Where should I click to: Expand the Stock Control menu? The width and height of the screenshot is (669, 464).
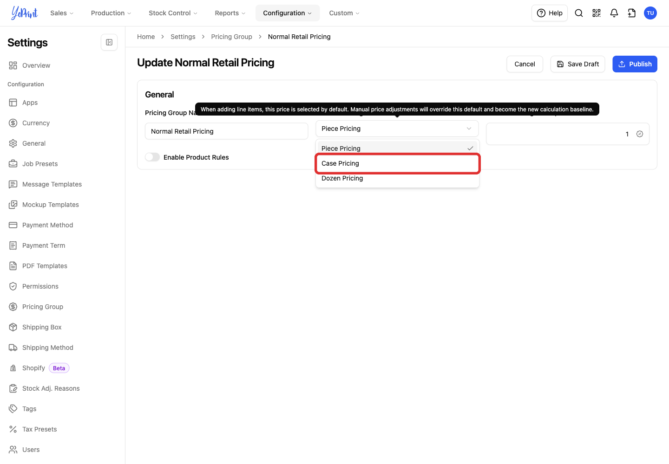pos(173,13)
